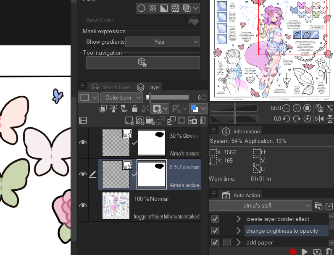
Task: Click Rotate Right in the Navigator
Action: pyautogui.click(x=297, y=118)
